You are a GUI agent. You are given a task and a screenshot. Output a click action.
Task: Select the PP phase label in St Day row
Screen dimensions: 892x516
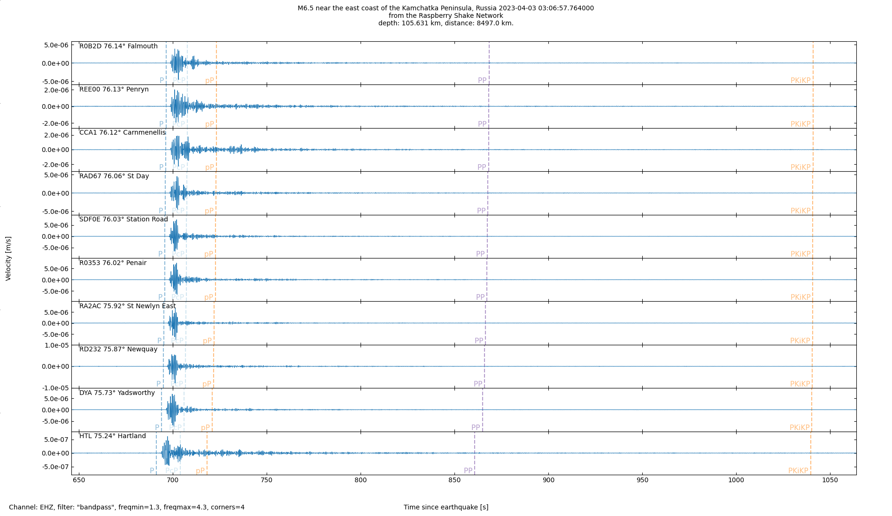481,211
